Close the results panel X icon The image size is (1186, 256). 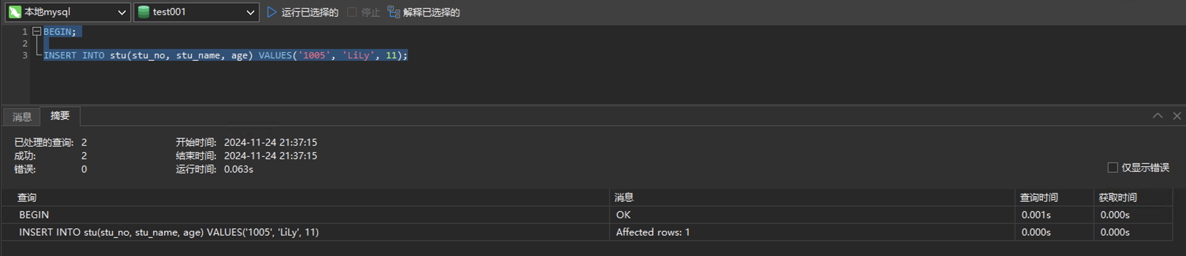pos(1177,116)
